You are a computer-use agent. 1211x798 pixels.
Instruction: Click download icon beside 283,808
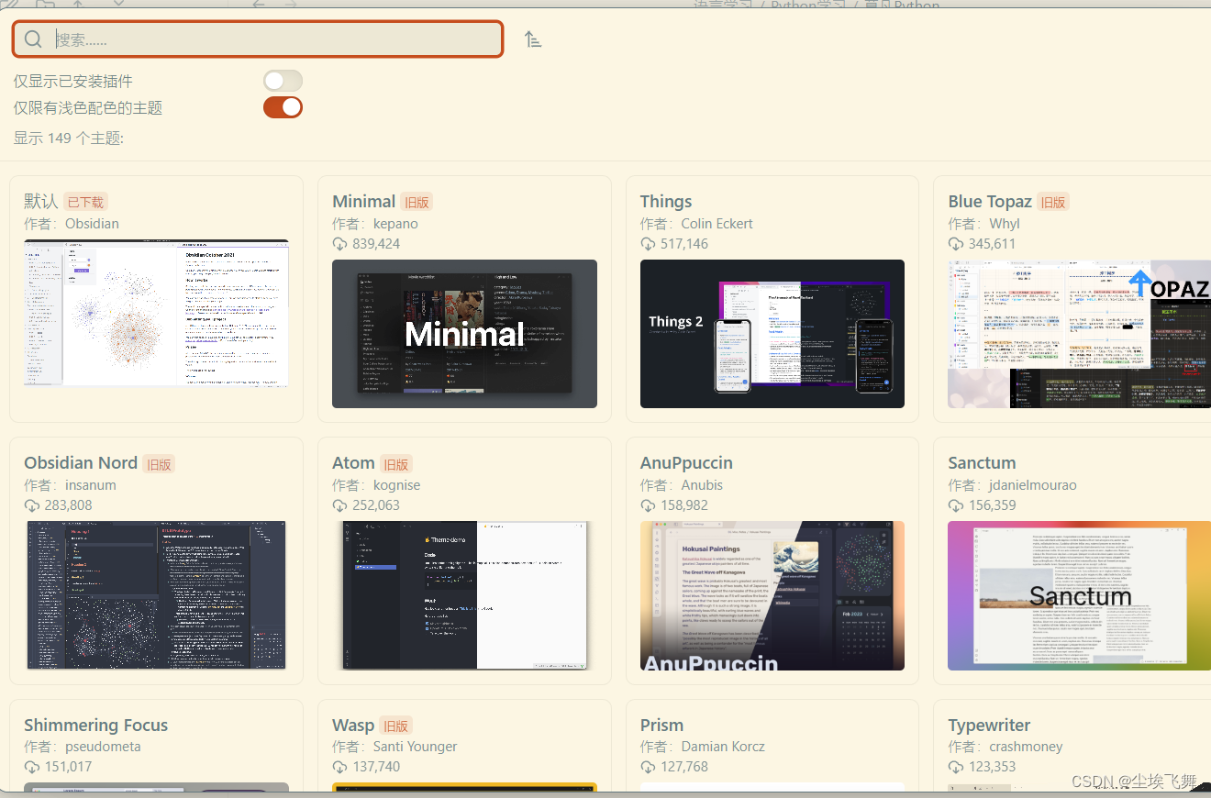31,505
